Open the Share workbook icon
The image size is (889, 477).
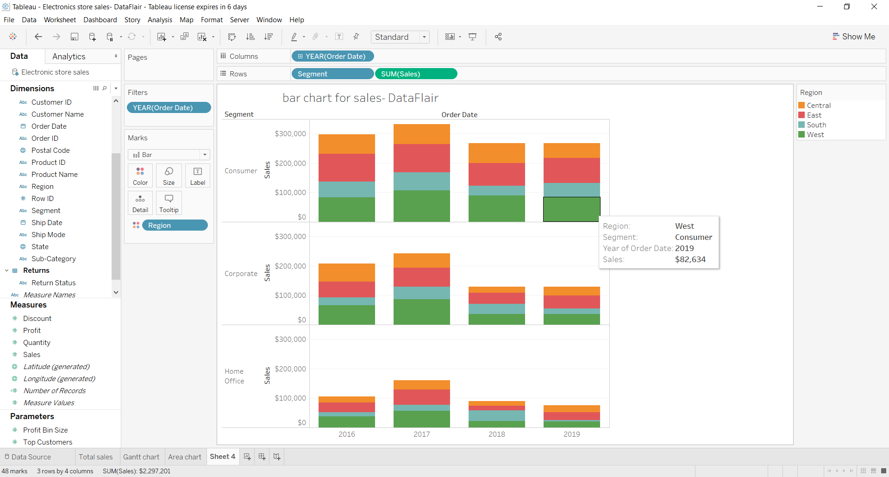click(498, 37)
